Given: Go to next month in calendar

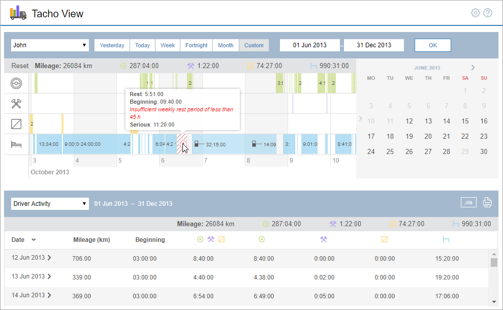Looking at the screenshot, I should coord(473,68).
